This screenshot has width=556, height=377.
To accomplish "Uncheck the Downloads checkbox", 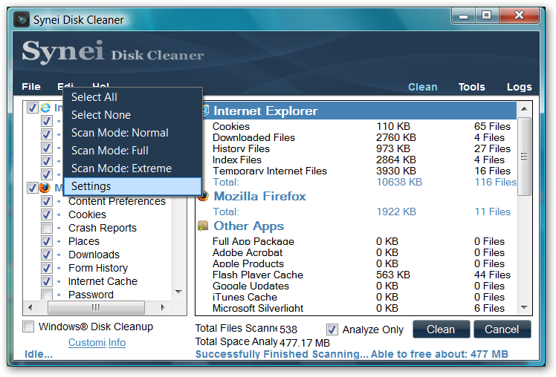I will click(x=46, y=255).
